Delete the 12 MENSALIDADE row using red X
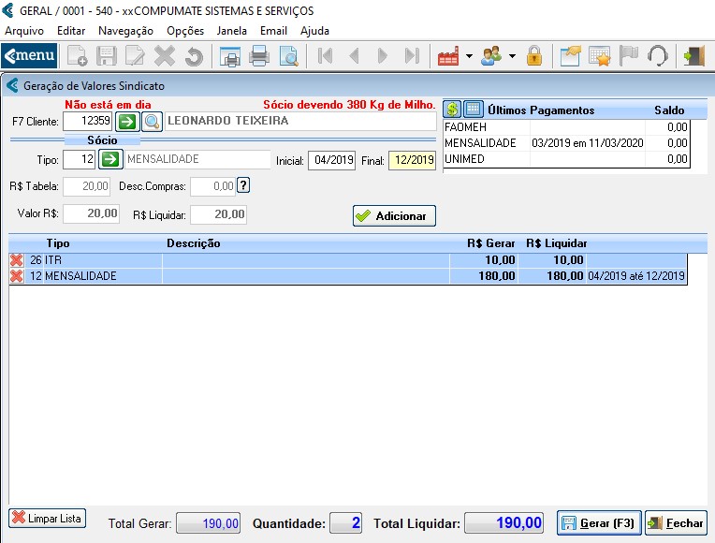This screenshot has width=715, height=543. (x=17, y=276)
